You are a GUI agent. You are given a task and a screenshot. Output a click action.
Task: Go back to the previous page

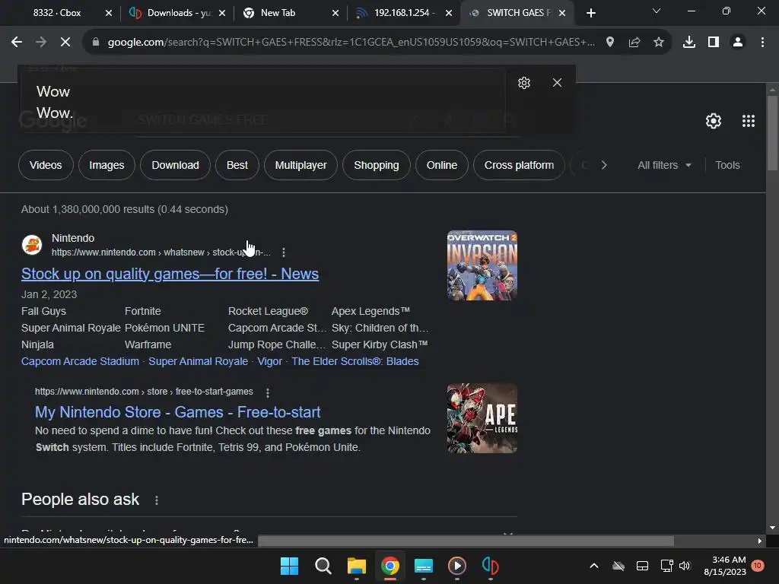click(17, 43)
